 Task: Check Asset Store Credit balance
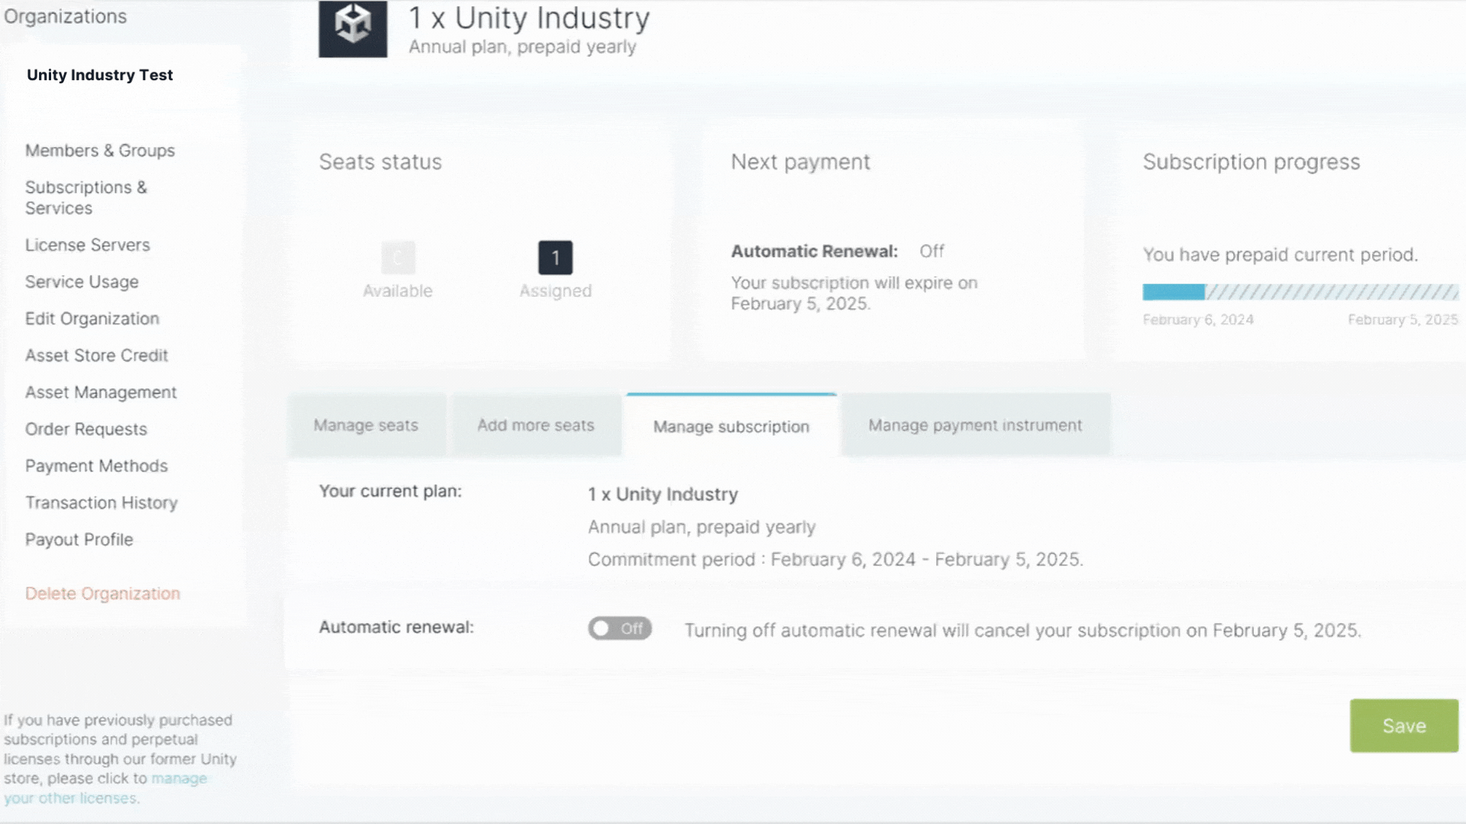tap(97, 355)
